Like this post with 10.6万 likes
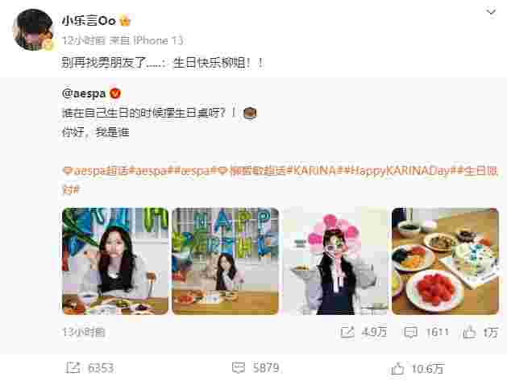Image resolution: width=507 pixels, height=381 pixels. [x=418, y=368]
